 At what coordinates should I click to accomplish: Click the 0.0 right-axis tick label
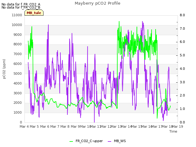pyautogui.click(x=182, y=122)
